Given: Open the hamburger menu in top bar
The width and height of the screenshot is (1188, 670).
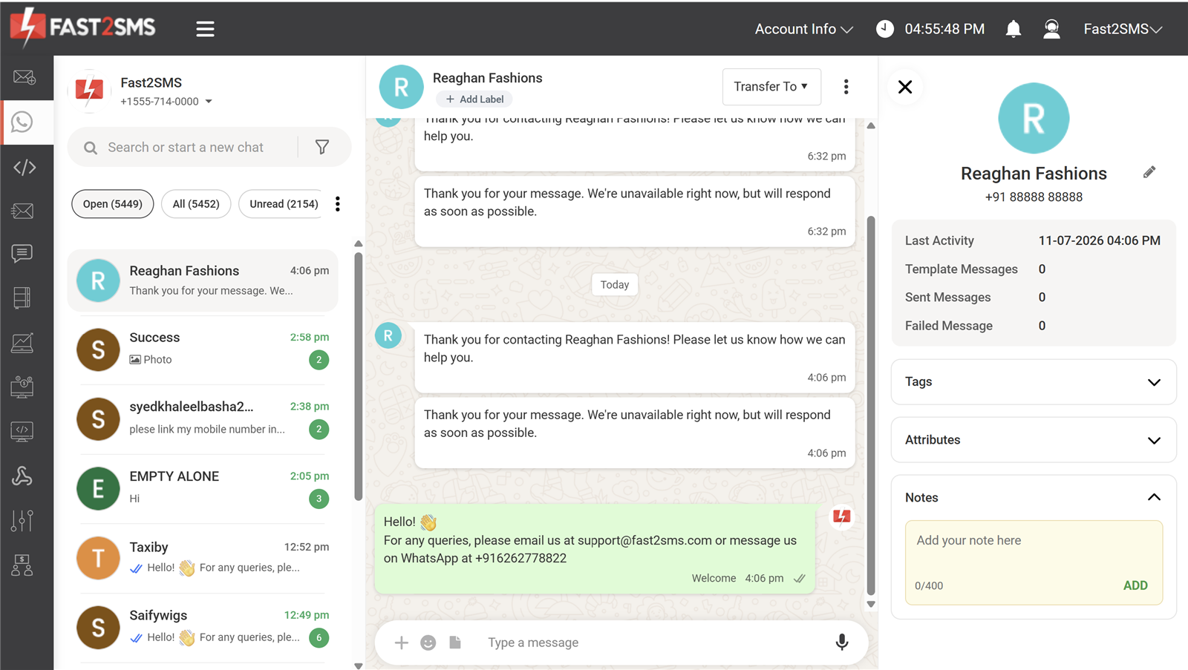Looking at the screenshot, I should pyautogui.click(x=205, y=29).
